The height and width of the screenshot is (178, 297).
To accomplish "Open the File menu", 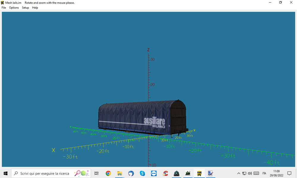I will pyautogui.click(x=4, y=8).
